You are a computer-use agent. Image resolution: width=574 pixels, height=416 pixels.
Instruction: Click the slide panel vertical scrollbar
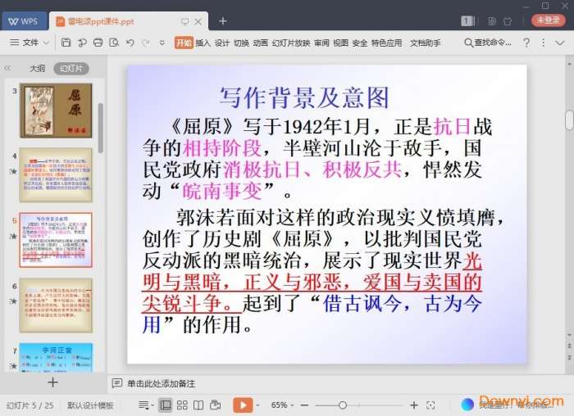point(101,128)
